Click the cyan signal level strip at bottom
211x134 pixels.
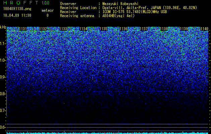click(x=108, y=133)
